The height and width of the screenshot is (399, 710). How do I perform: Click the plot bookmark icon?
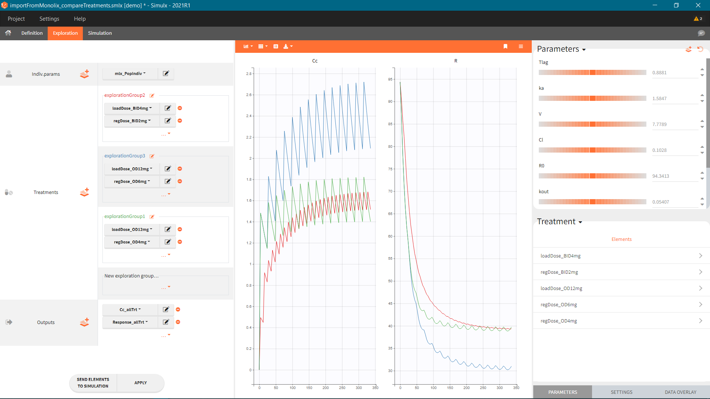(x=506, y=47)
